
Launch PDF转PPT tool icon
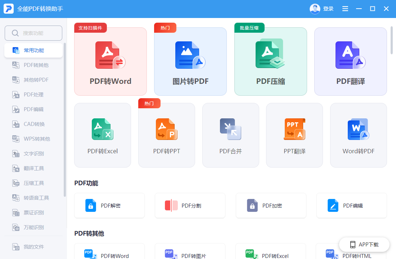167,129
